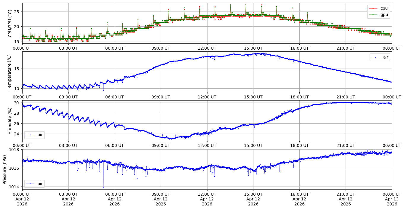Click the CPU/GPU (°C) y-axis label
The width and height of the screenshot is (404, 209).
pyautogui.click(x=10, y=23)
